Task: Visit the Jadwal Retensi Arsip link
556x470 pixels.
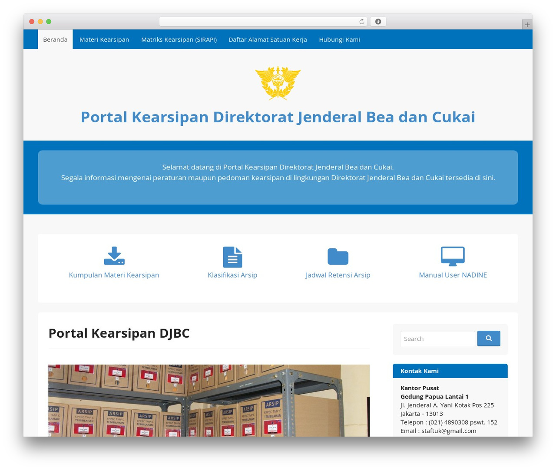Action: 338,275
